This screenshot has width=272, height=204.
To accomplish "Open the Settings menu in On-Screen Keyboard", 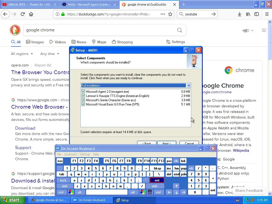I will (85, 154).
